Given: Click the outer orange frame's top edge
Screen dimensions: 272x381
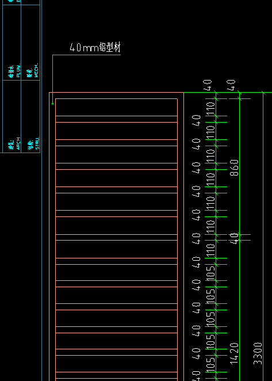Looking at the screenshot, I should pyautogui.click(x=116, y=92).
